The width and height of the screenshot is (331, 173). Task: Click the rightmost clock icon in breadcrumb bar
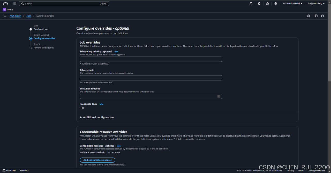pyautogui.click(x=322, y=16)
